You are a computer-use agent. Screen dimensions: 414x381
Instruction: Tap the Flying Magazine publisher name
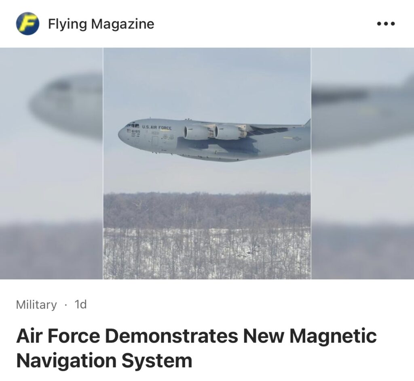101,24
